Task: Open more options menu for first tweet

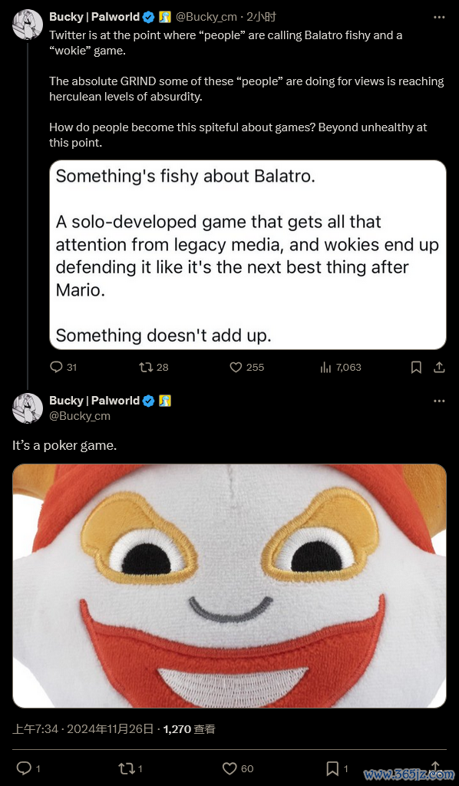Action: click(438, 18)
